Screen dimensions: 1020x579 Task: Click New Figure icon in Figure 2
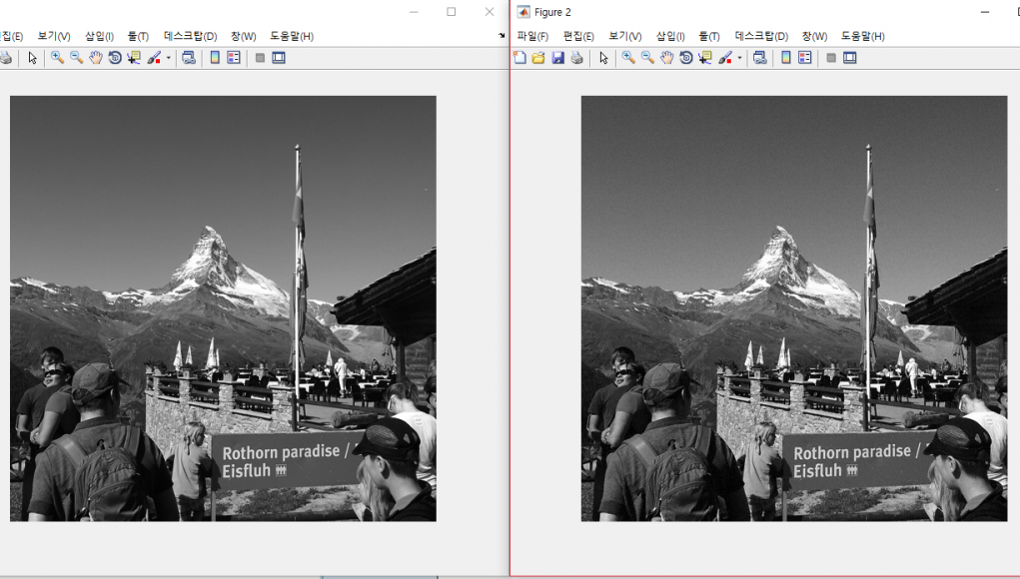click(x=519, y=58)
